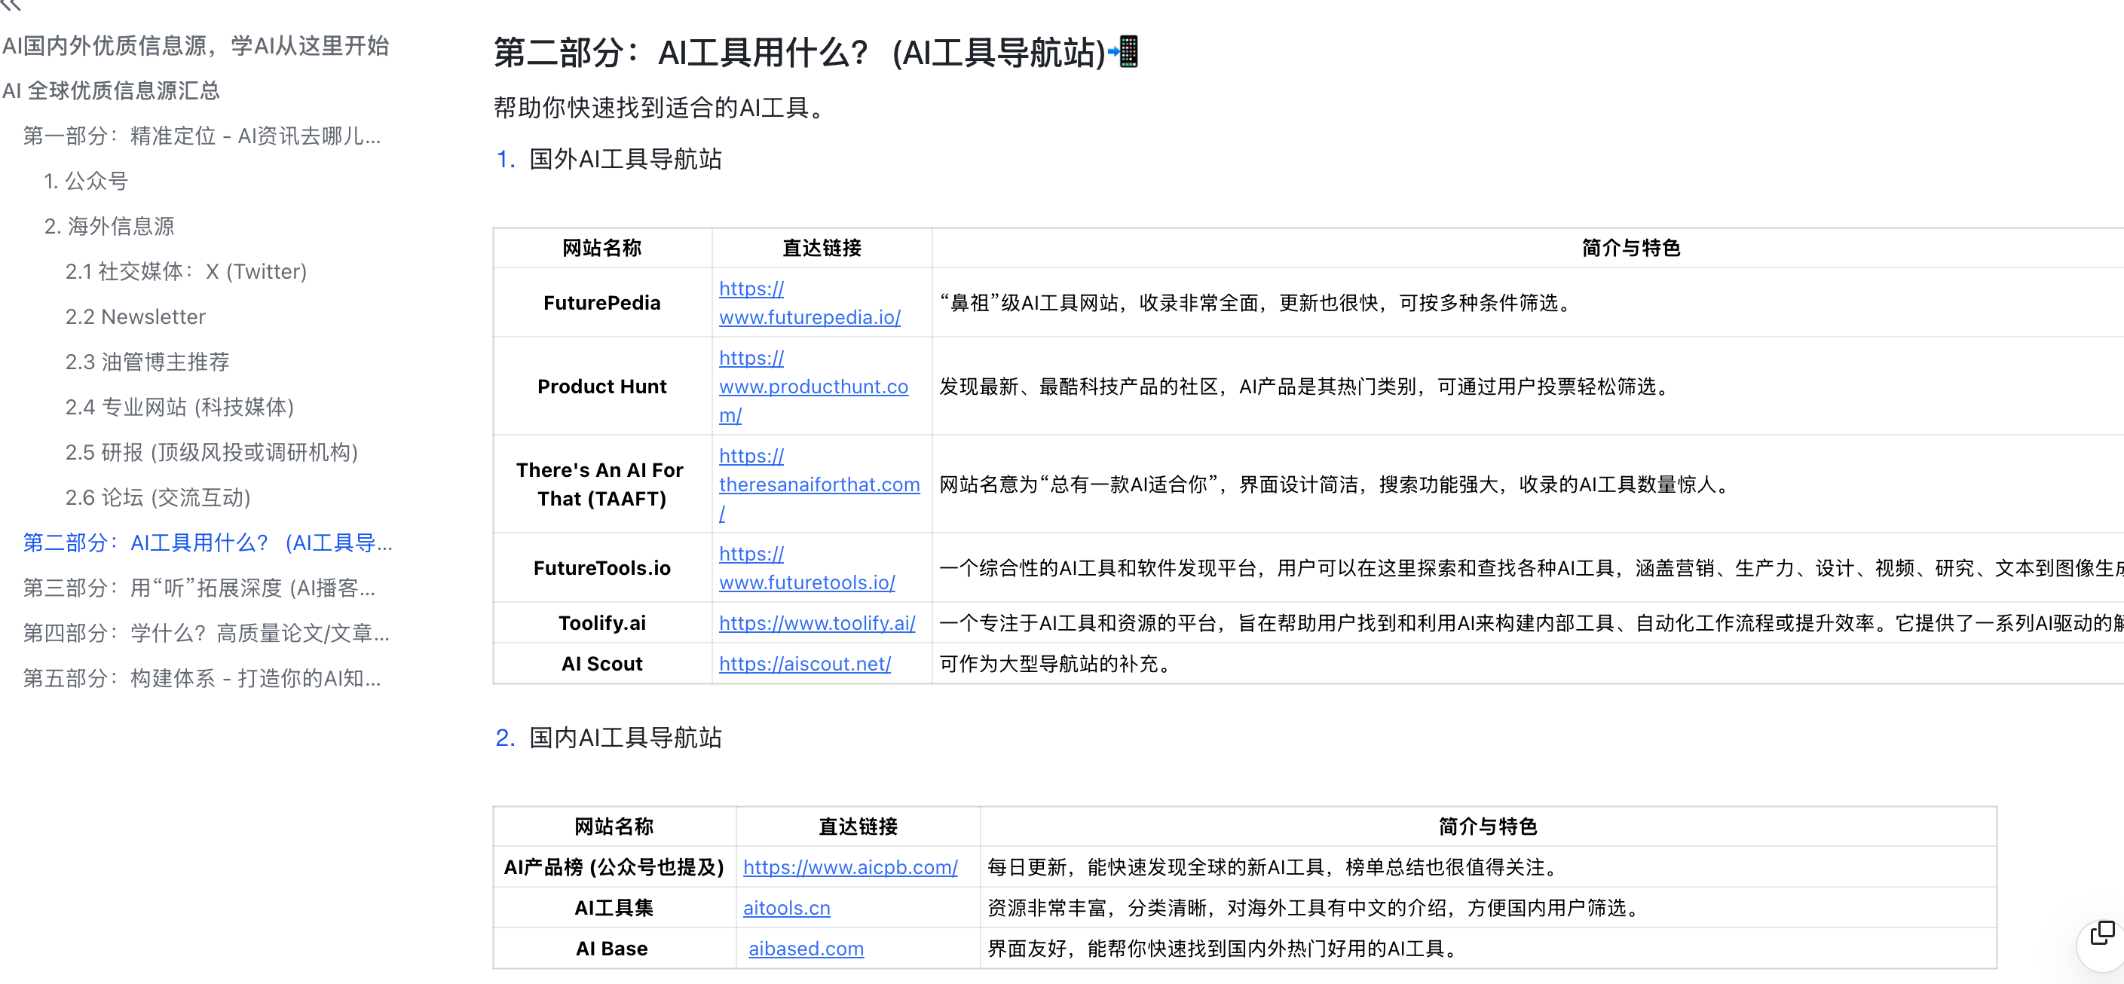Image resolution: width=2124 pixels, height=984 pixels.
Task: Collapse the outline sidebar double-chevron
Action: point(11,5)
